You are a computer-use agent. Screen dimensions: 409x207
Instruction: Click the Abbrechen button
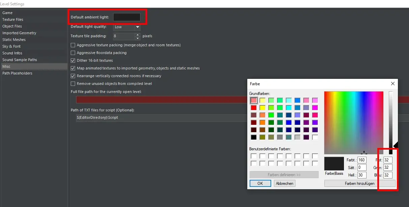click(x=284, y=184)
